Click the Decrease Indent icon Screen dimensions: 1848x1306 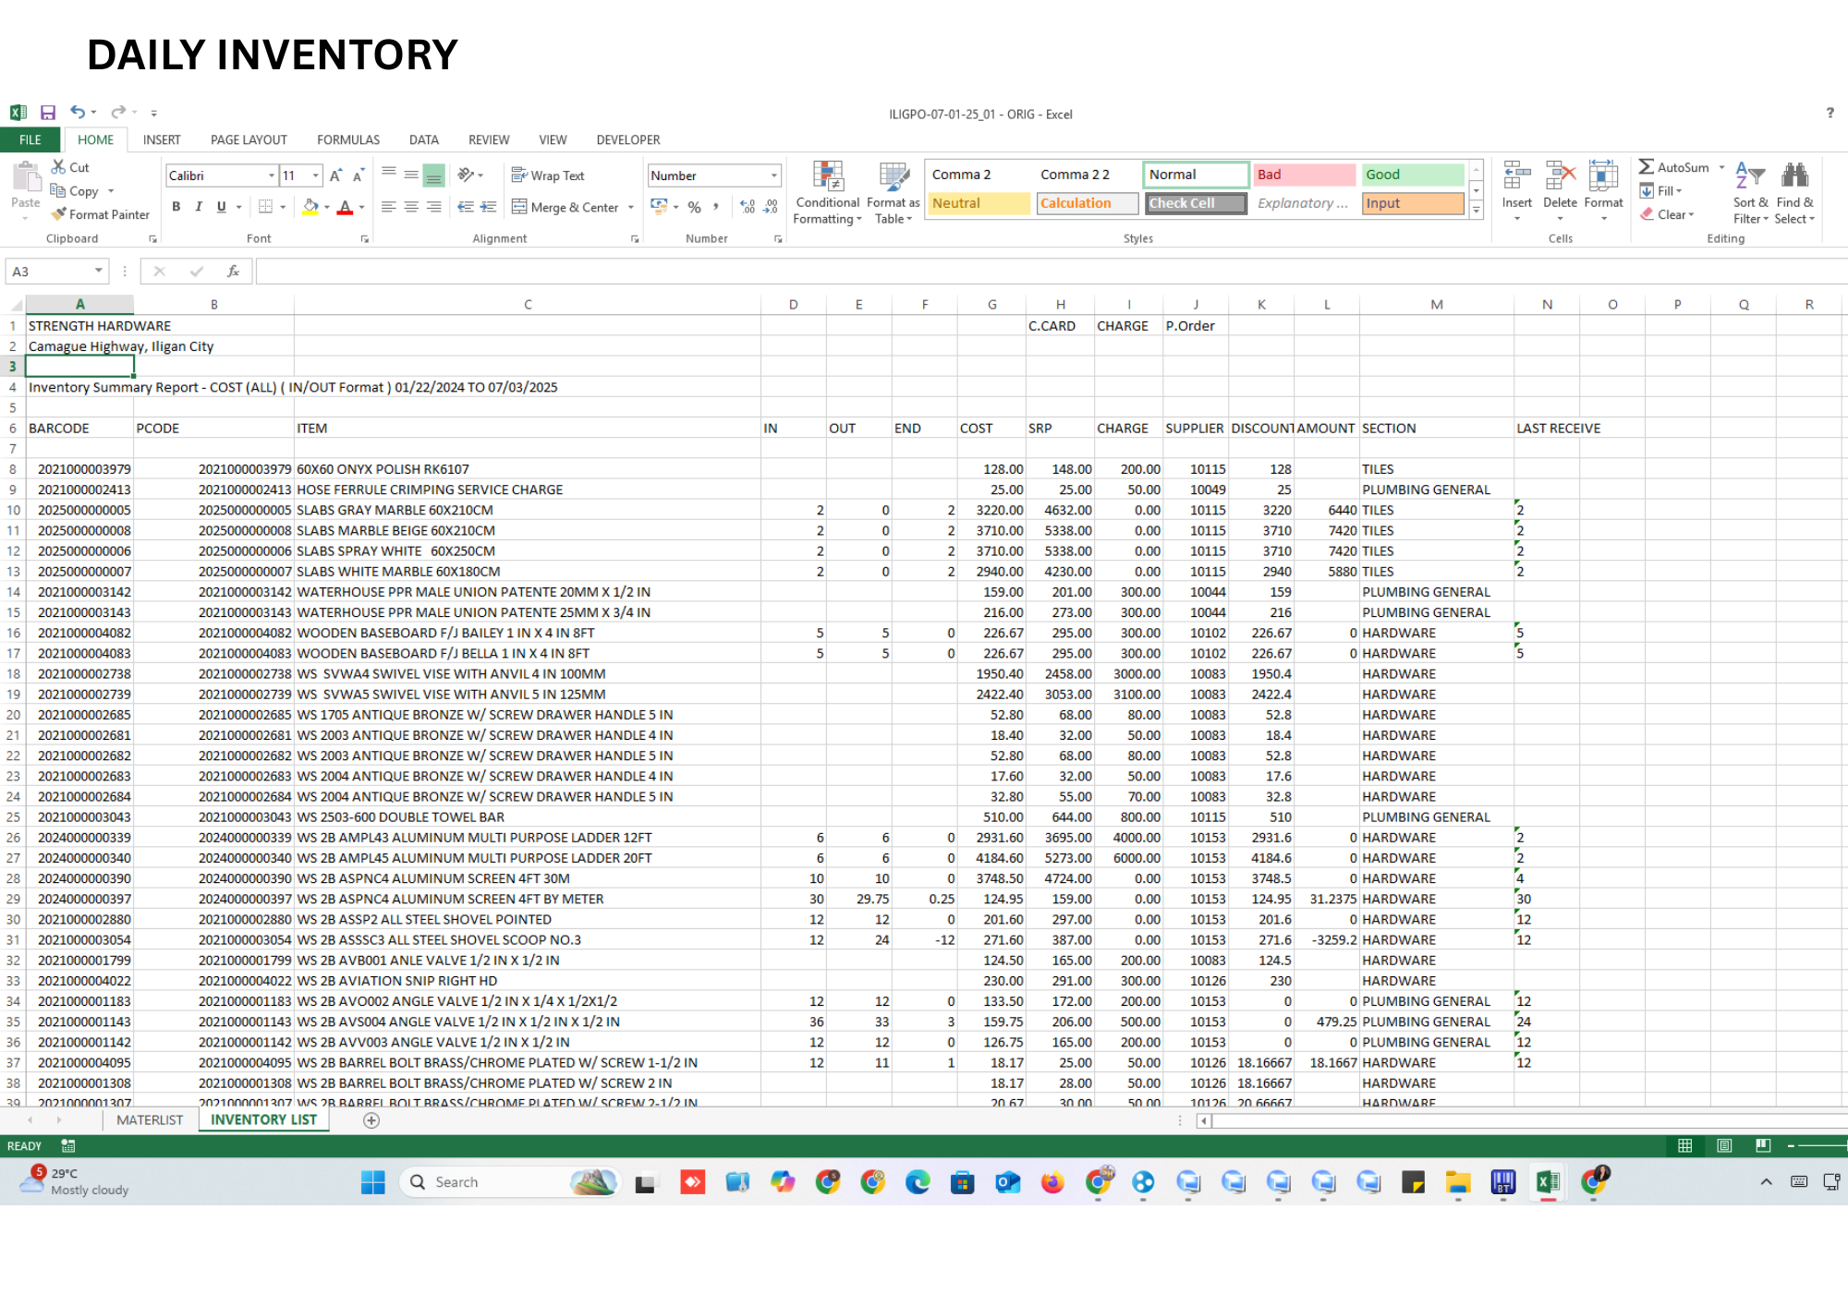pyautogui.click(x=466, y=207)
